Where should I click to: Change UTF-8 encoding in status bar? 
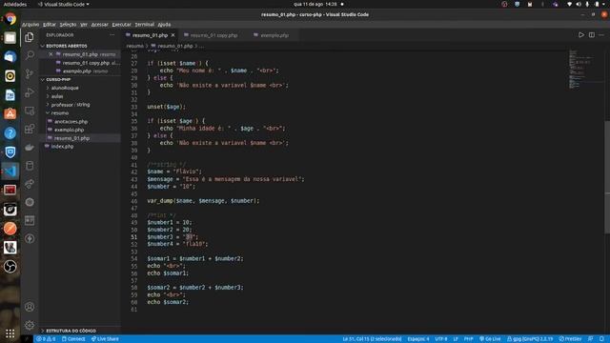coord(440,339)
